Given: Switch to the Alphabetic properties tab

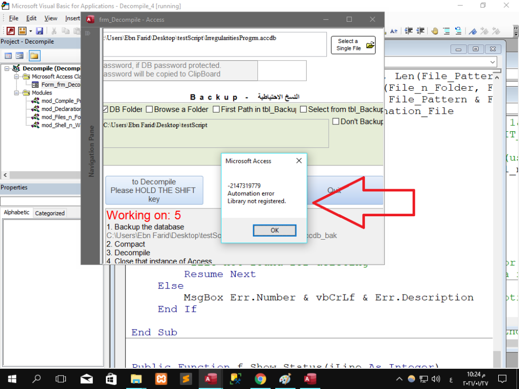Looking at the screenshot, I should pos(17,212).
